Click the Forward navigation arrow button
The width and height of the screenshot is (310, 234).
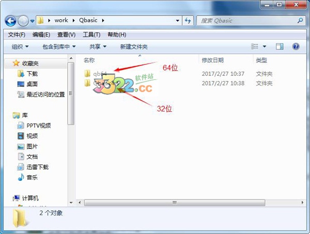point(23,21)
